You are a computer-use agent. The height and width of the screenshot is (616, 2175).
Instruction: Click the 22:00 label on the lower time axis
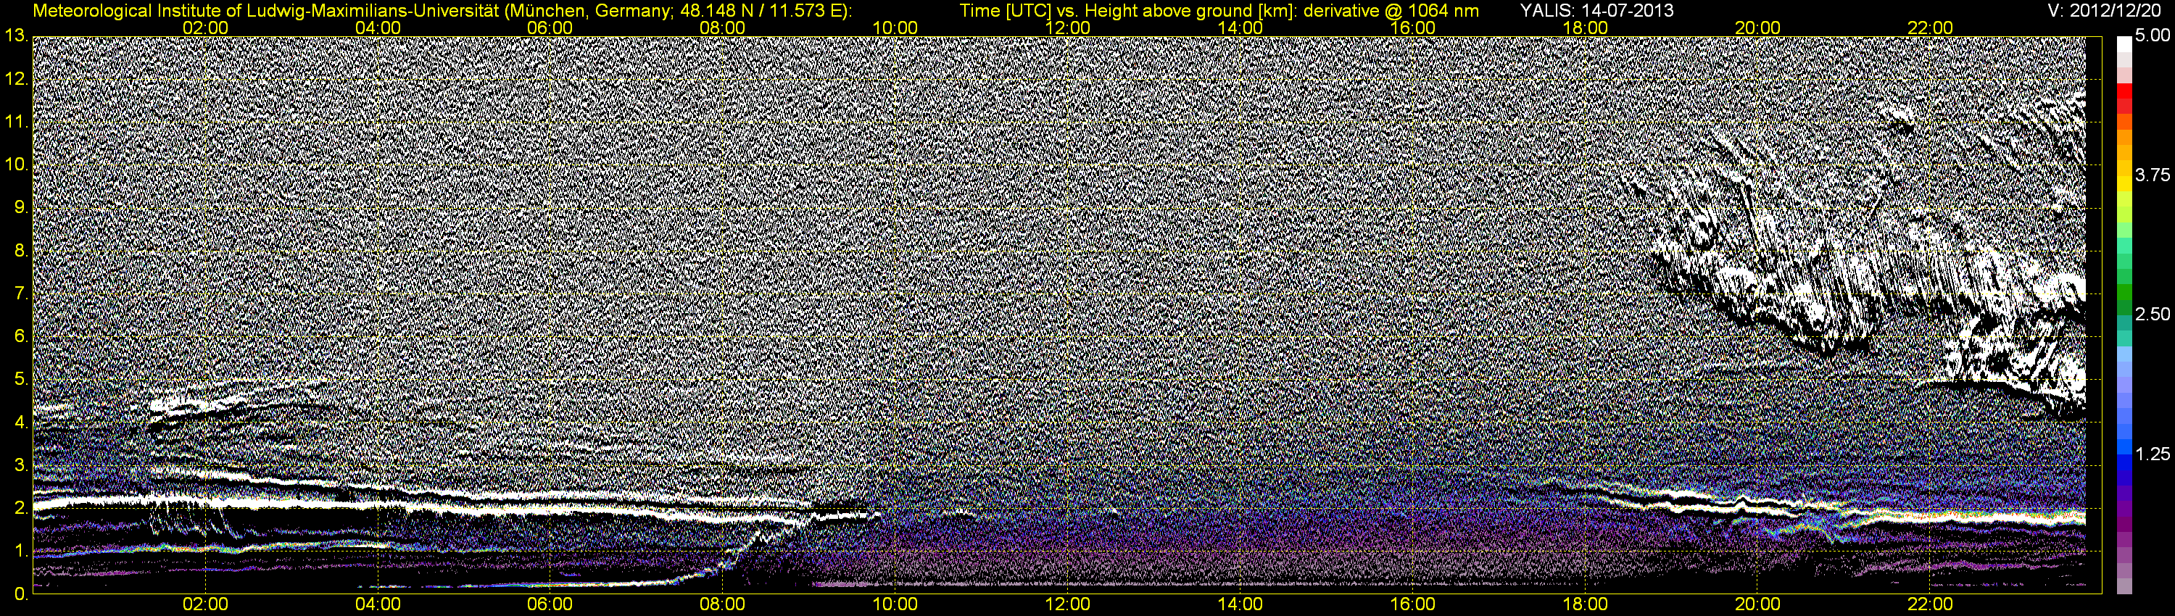coord(1930,604)
